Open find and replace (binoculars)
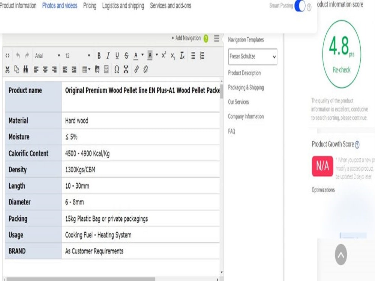This screenshot has width=375, height=281. 25,69
